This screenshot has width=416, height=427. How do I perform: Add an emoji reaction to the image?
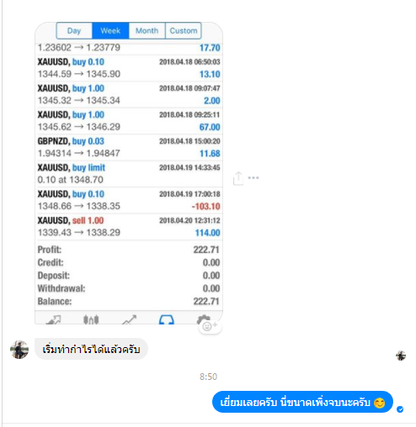(x=210, y=326)
